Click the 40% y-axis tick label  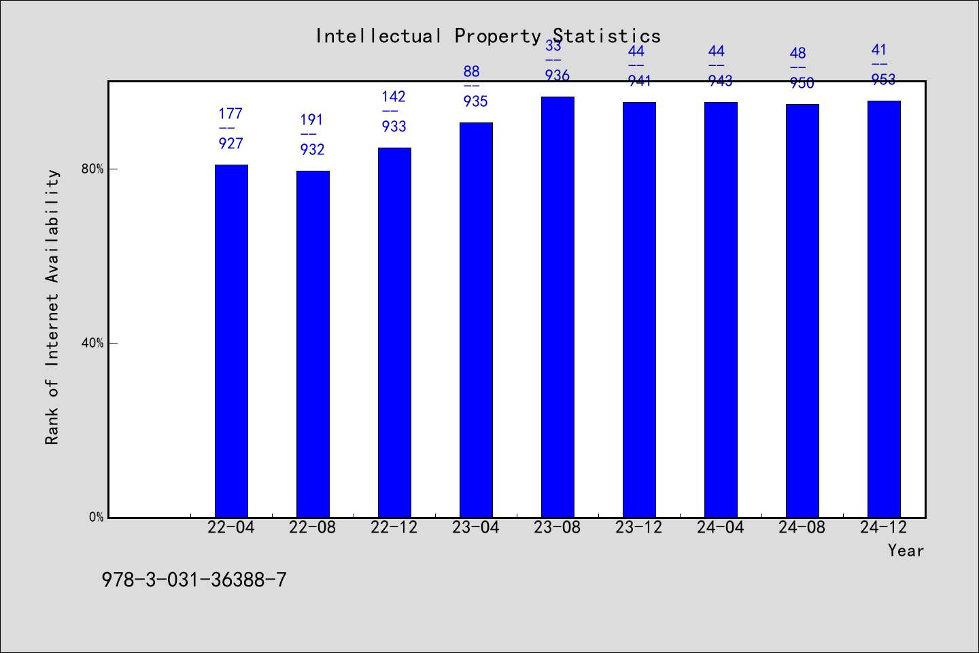point(92,344)
